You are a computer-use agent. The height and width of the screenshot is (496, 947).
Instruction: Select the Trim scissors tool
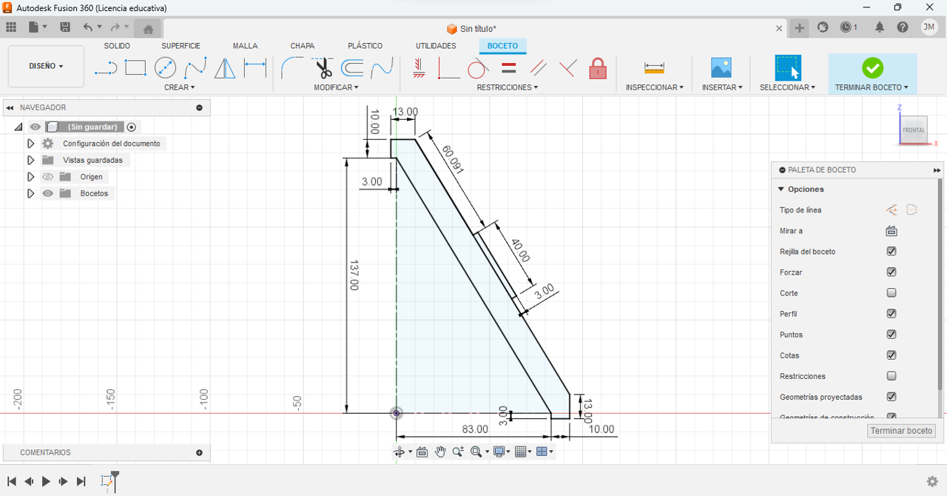pyautogui.click(x=323, y=68)
